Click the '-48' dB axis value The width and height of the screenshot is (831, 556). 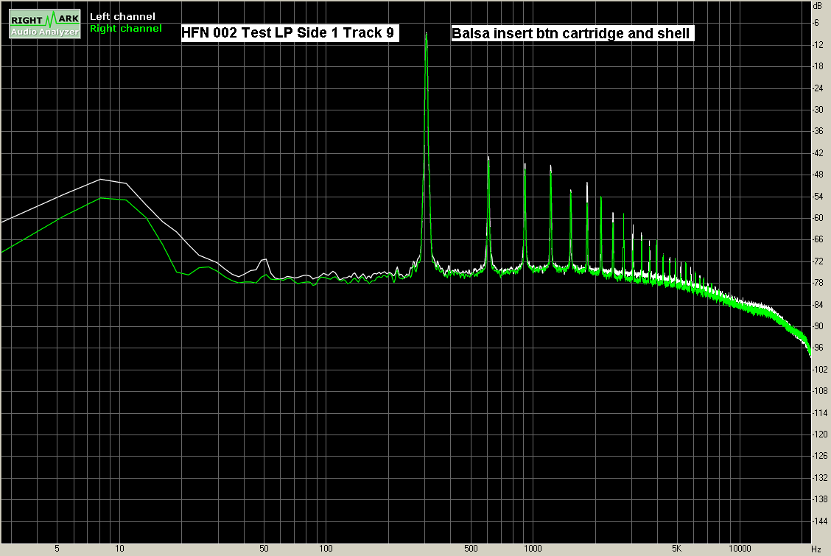[x=818, y=175]
